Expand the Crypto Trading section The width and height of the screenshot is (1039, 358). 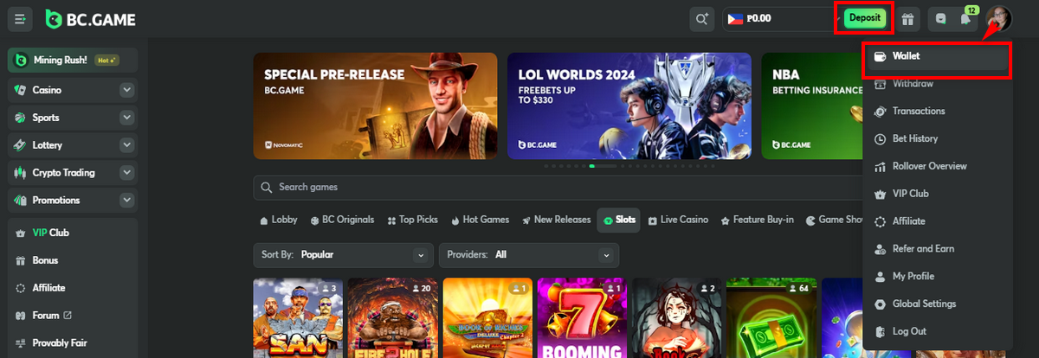pyautogui.click(x=127, y=173)
